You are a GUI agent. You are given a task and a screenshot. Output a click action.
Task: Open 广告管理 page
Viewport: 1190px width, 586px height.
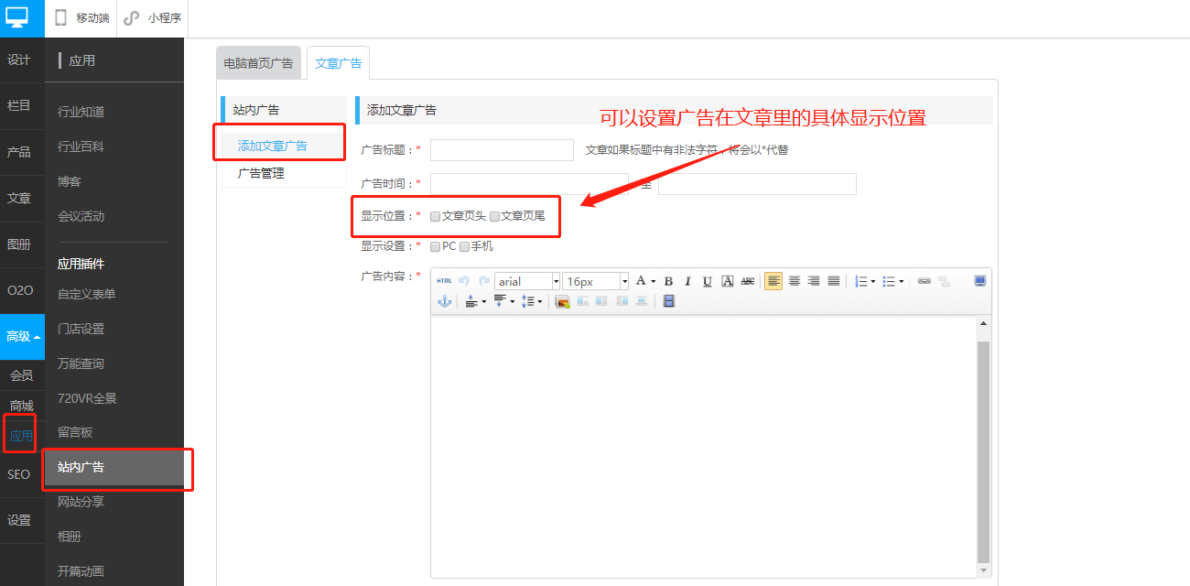261,173
